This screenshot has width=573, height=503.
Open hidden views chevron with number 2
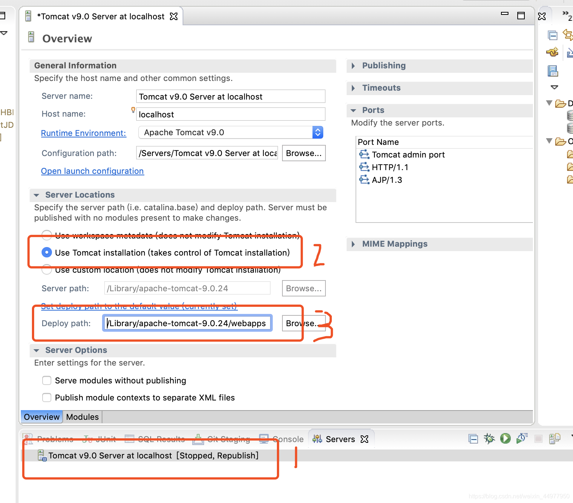567,15
